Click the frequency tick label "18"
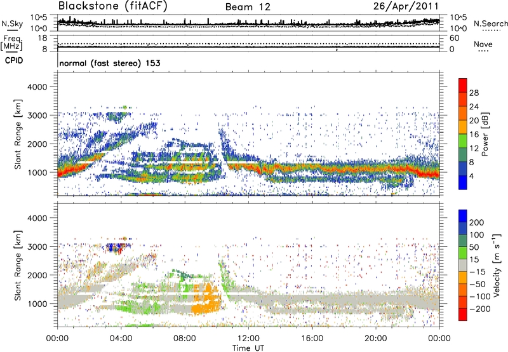Viewport: 508px width, 352px height. point(43,38)
